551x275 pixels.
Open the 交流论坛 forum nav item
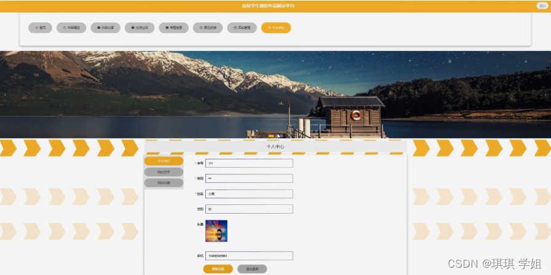140,28
